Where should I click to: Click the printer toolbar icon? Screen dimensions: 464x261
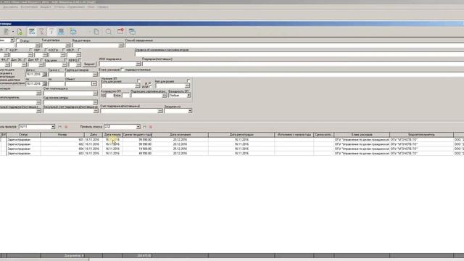(x=73, y=32)
